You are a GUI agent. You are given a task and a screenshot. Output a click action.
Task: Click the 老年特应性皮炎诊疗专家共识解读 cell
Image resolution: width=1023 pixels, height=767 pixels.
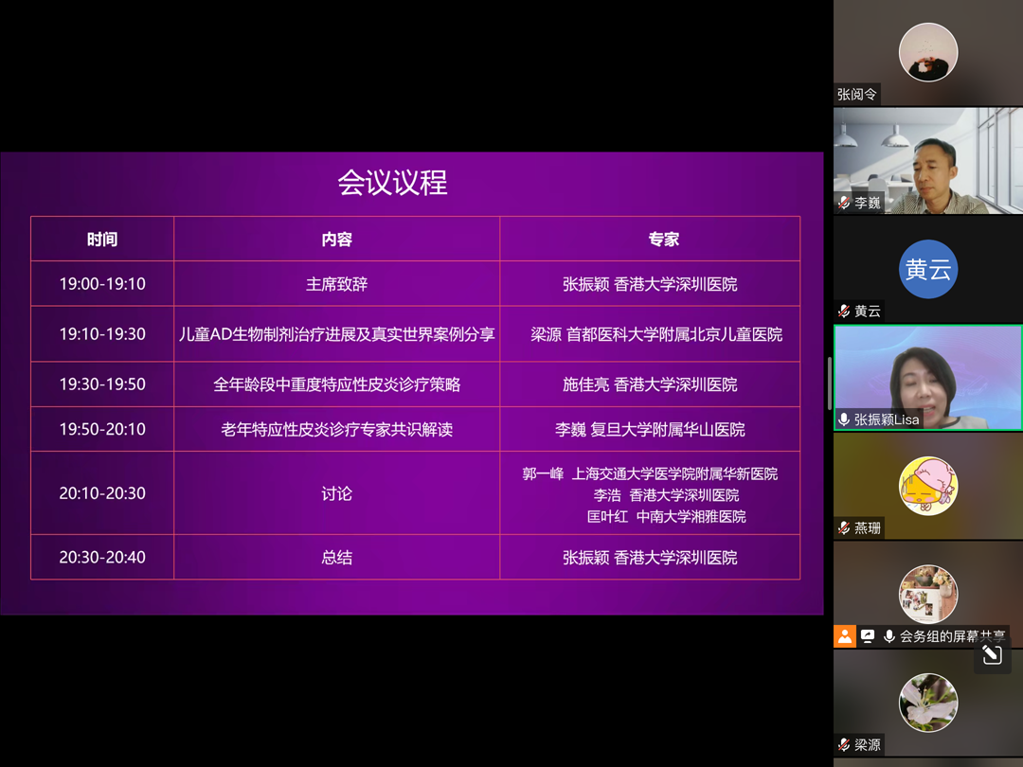pos(336,429)
